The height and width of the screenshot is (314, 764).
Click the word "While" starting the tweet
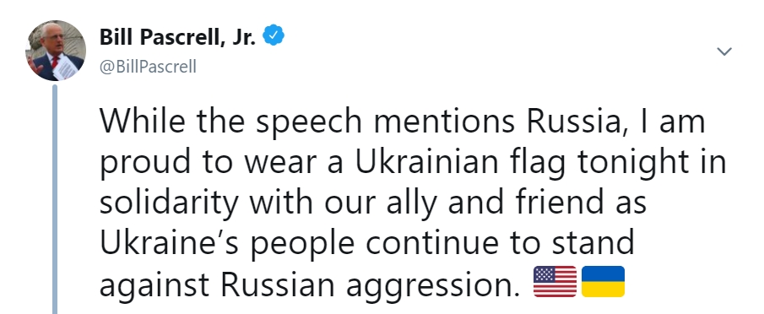(143, 121)
